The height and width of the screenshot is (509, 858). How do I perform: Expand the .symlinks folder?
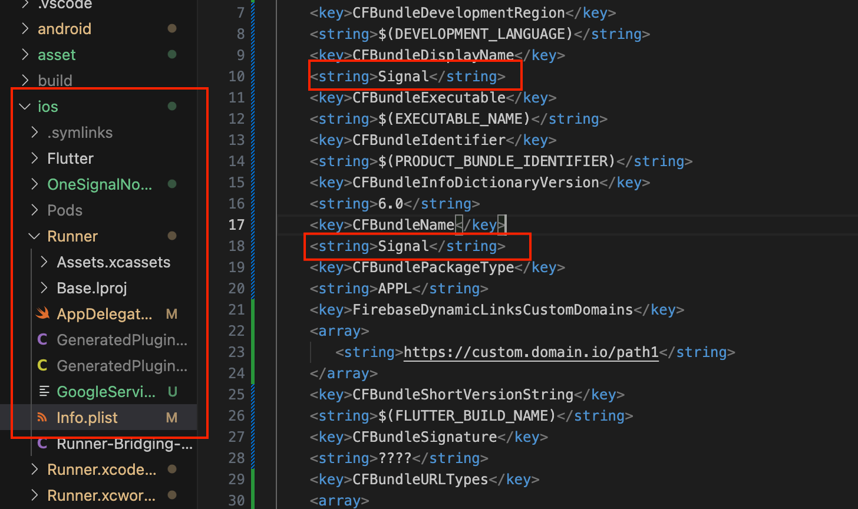pos(34,133)
